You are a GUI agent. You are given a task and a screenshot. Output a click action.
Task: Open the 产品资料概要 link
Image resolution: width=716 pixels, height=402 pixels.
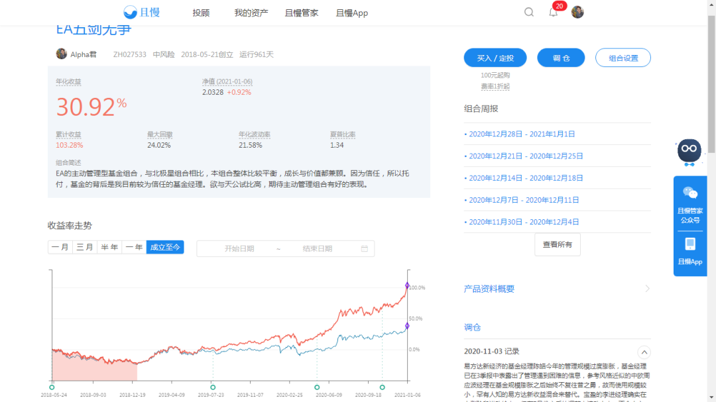(x=489, y=289)
